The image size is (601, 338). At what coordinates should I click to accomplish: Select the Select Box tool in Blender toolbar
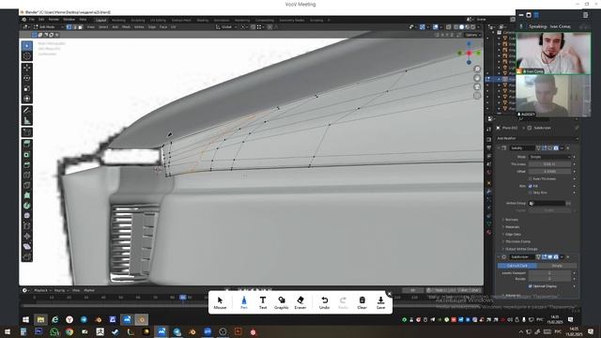click(27, 46)
